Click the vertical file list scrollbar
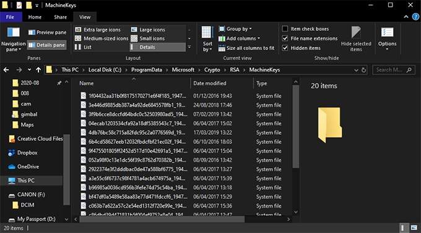The height and width of the screenshot is (233, 421). pyautogui.click(x=295, y=127)
